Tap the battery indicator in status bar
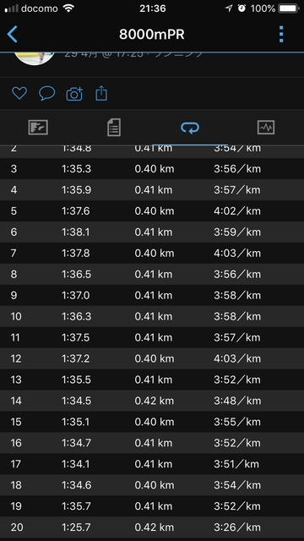The image size is (304, 541). [x=288, y=8]
